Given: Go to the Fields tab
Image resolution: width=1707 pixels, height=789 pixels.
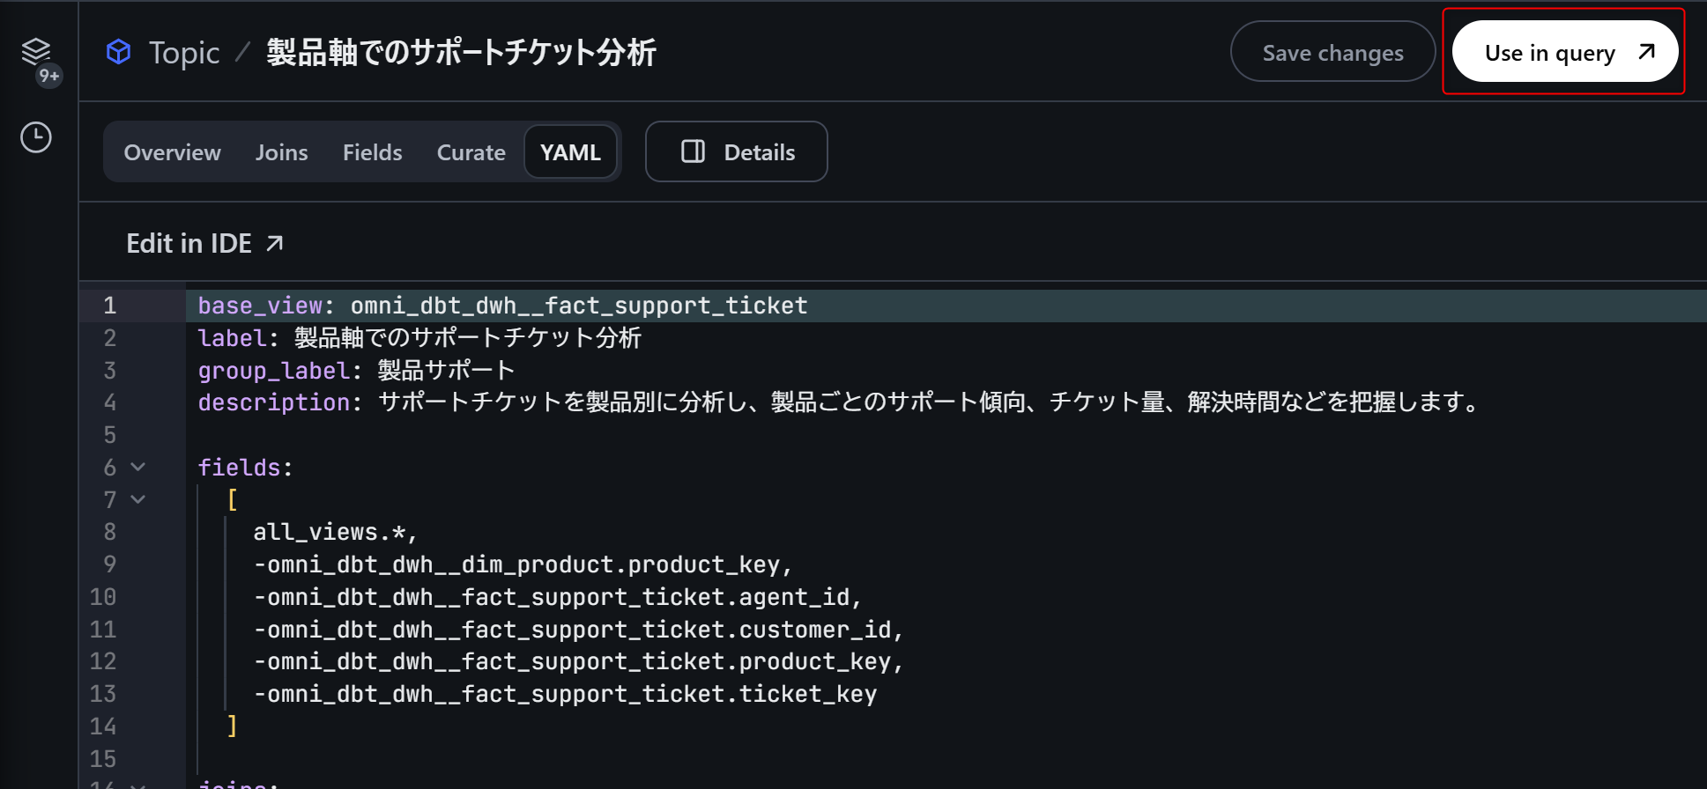Looking at the screenshot, I should 372,152.
